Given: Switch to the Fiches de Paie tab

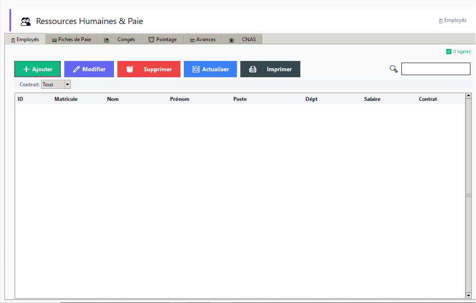Looking at the screenshot, I should [72, 39].
